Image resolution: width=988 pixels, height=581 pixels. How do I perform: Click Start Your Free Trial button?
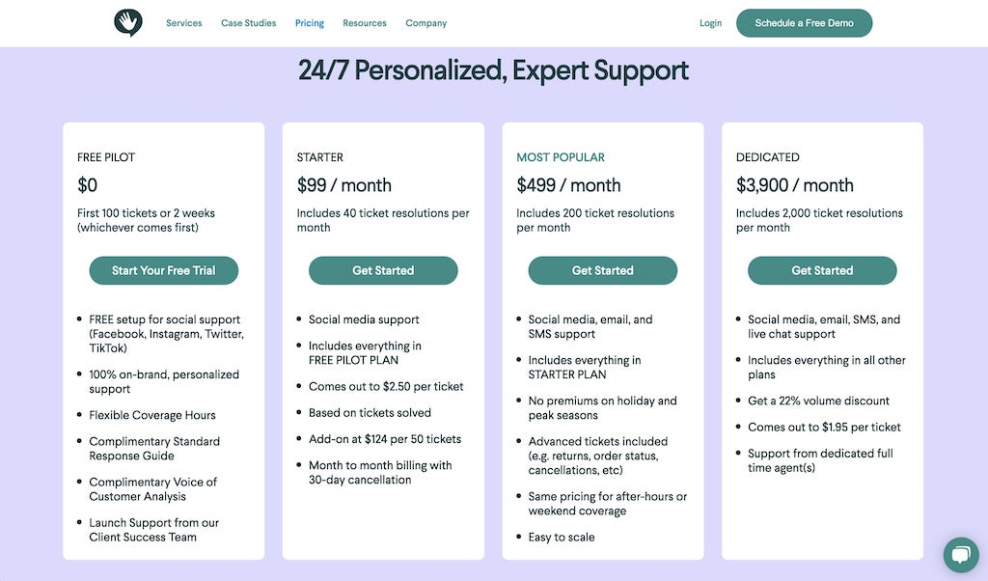click(x=163, y=270)
